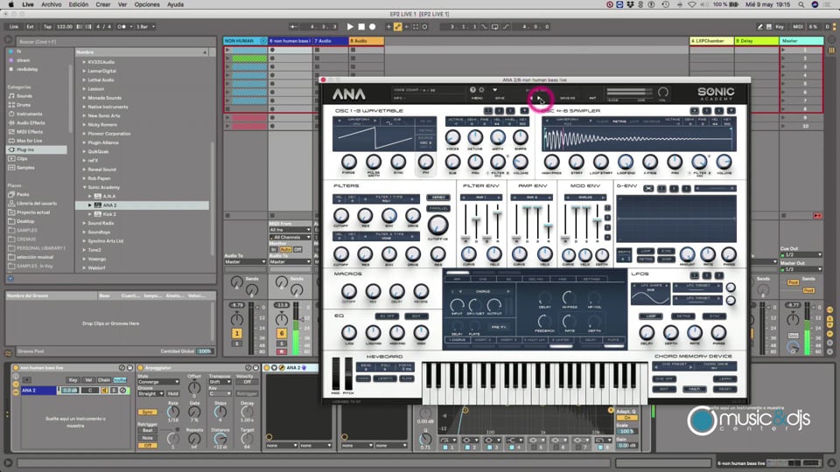Expand the Native Instruments folder
This screenshot has height=472, width=840.
tap(84, 107)
